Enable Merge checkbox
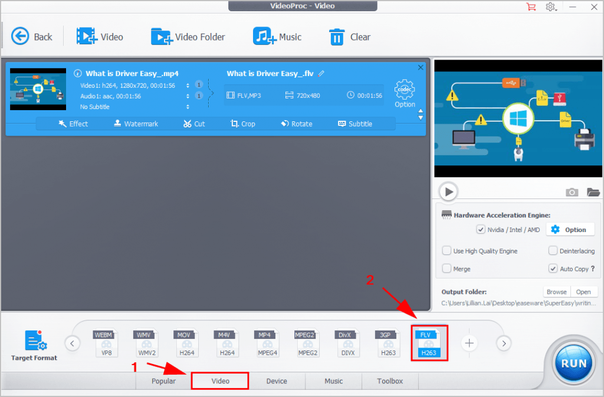The image size is (604, 397). point(447,269)
